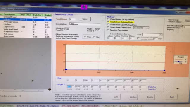Screen dimensions: 190x107
Task: Tick the Automatically update every checkbox
Action: click(x=138, y=38)
